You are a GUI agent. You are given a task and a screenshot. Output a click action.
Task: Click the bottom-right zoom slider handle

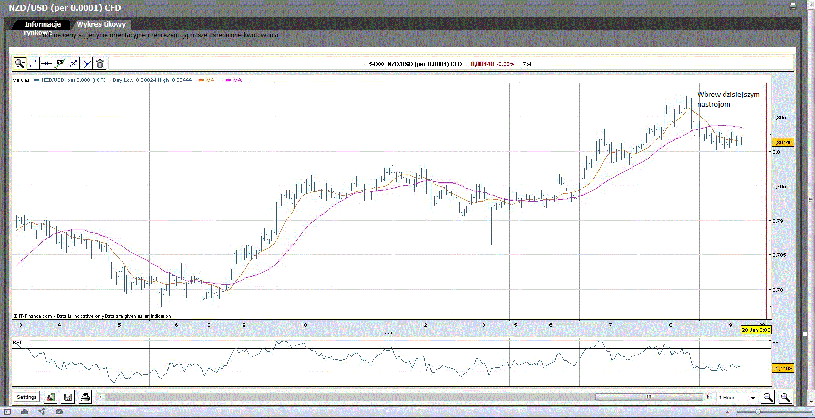click(x=758, y=412)
